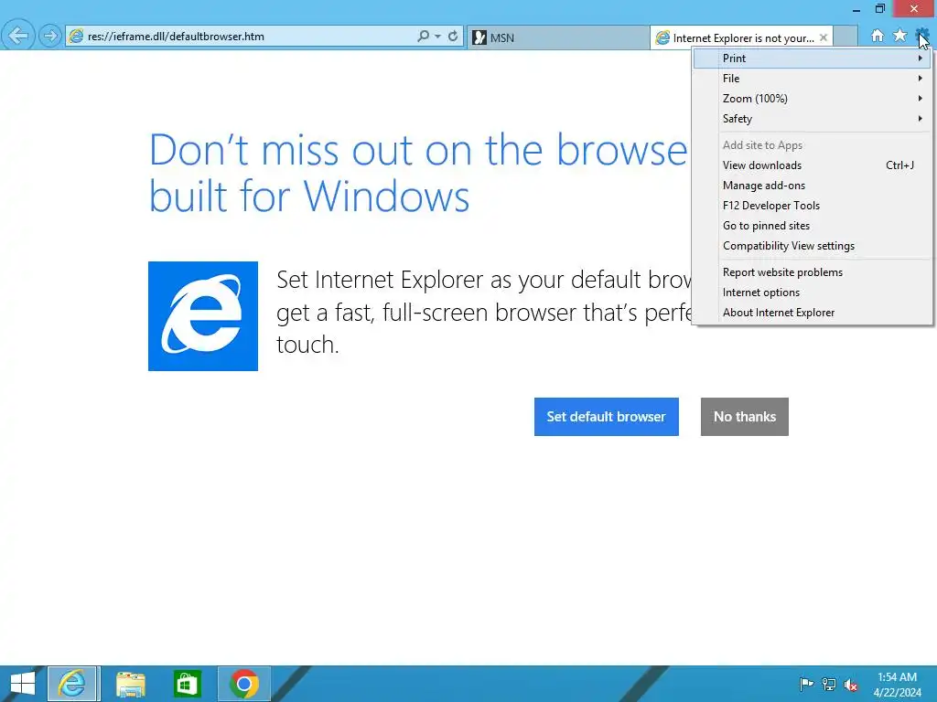This screenshot has height=702, width=937.
Task: Minimize the Internet Explorer window
Action: click(x=856, y=9)
